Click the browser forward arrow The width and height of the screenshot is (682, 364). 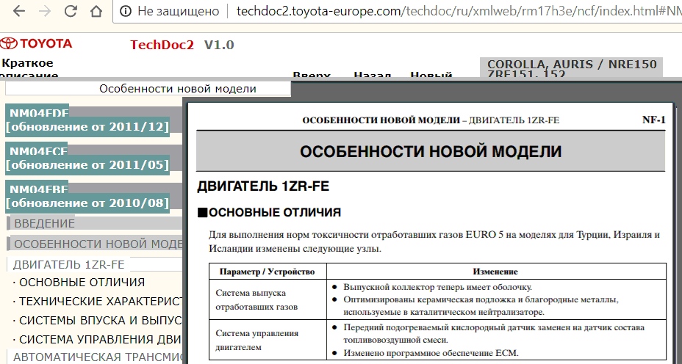(x=45, y=11)
